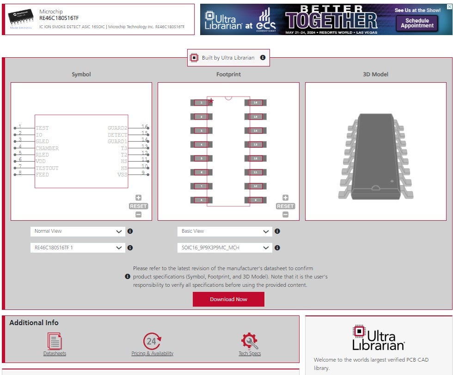453x375 pixels.
Task: Reset the Symbol preview view
Action: (x=138, y=206)
